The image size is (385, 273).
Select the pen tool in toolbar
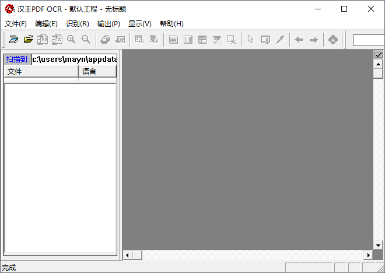pyautogui.click(x=280, y=40)
